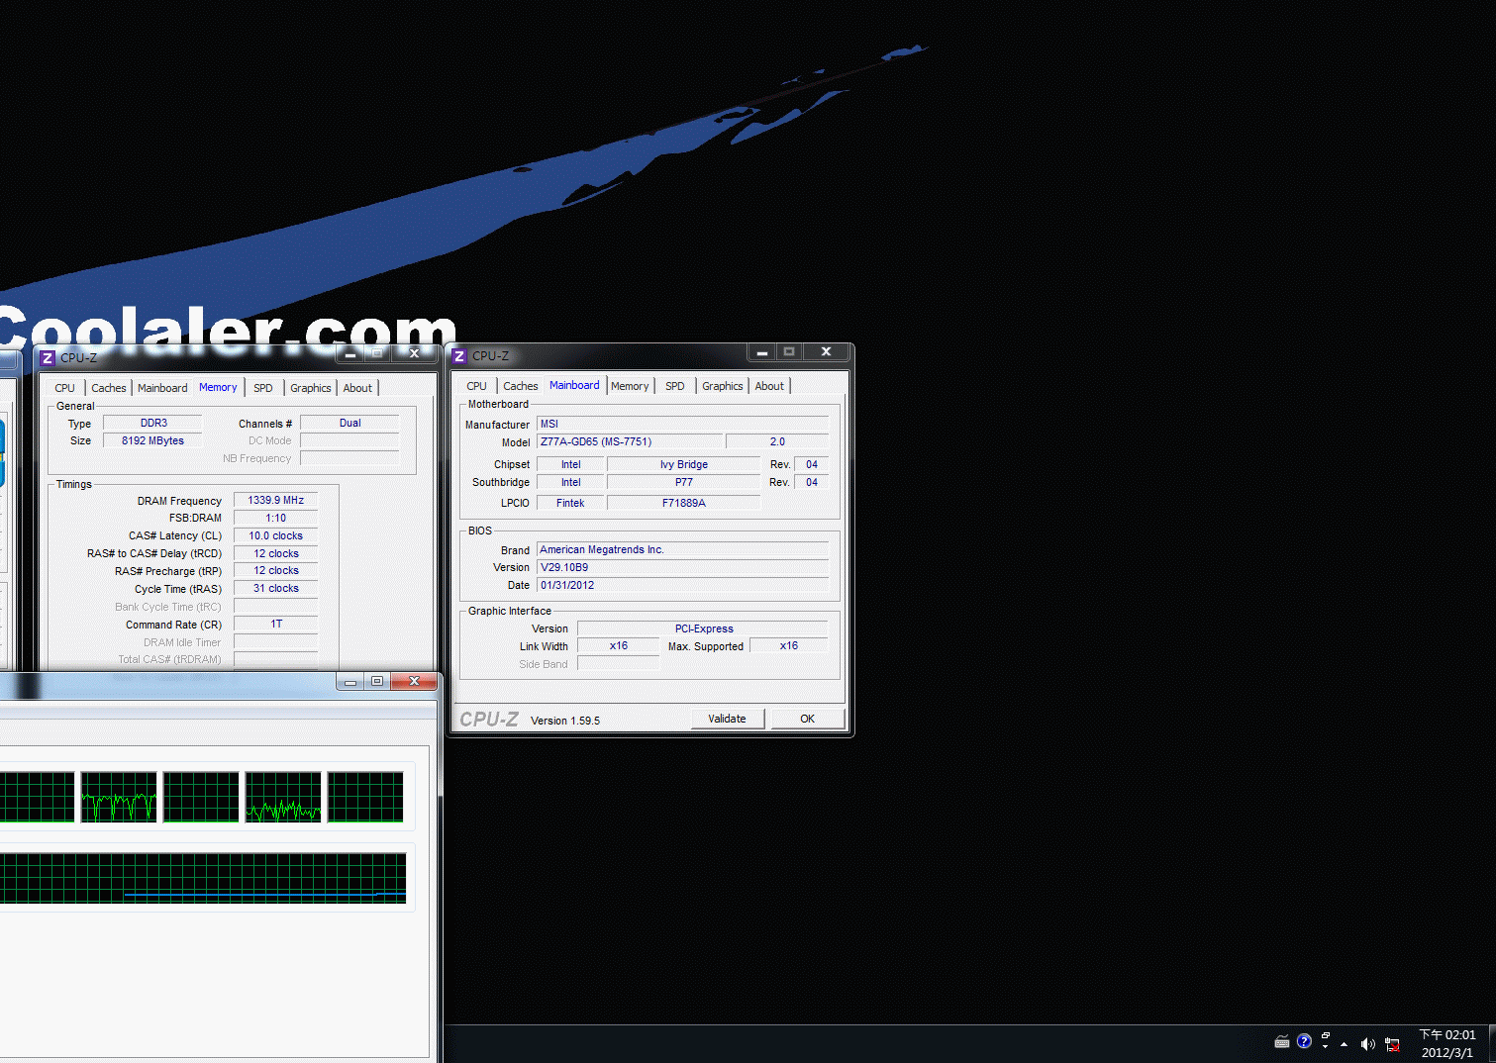Click the 01/31/2012 BIOS date field

click(682, 585)
